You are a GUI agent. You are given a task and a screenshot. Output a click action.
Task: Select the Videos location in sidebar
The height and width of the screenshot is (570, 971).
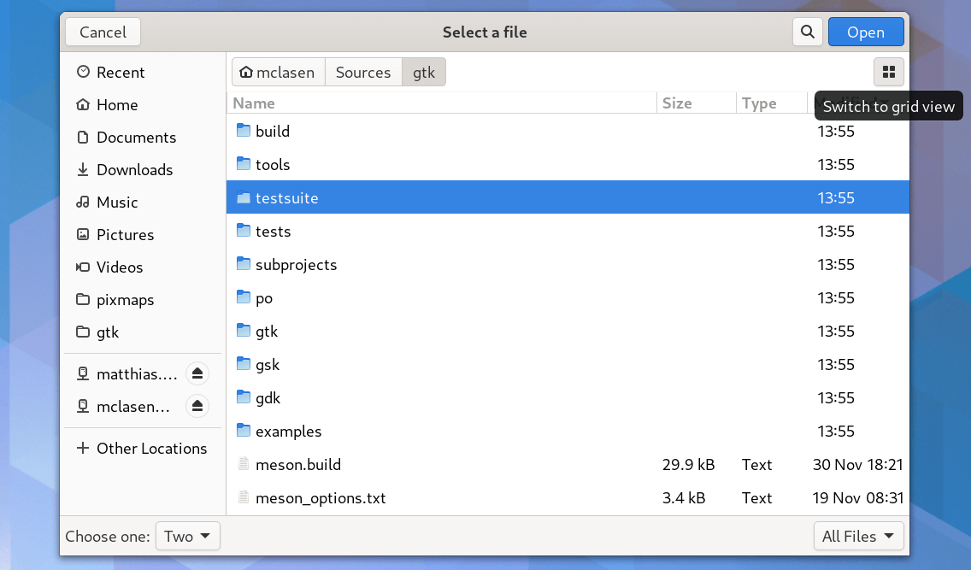120,267
